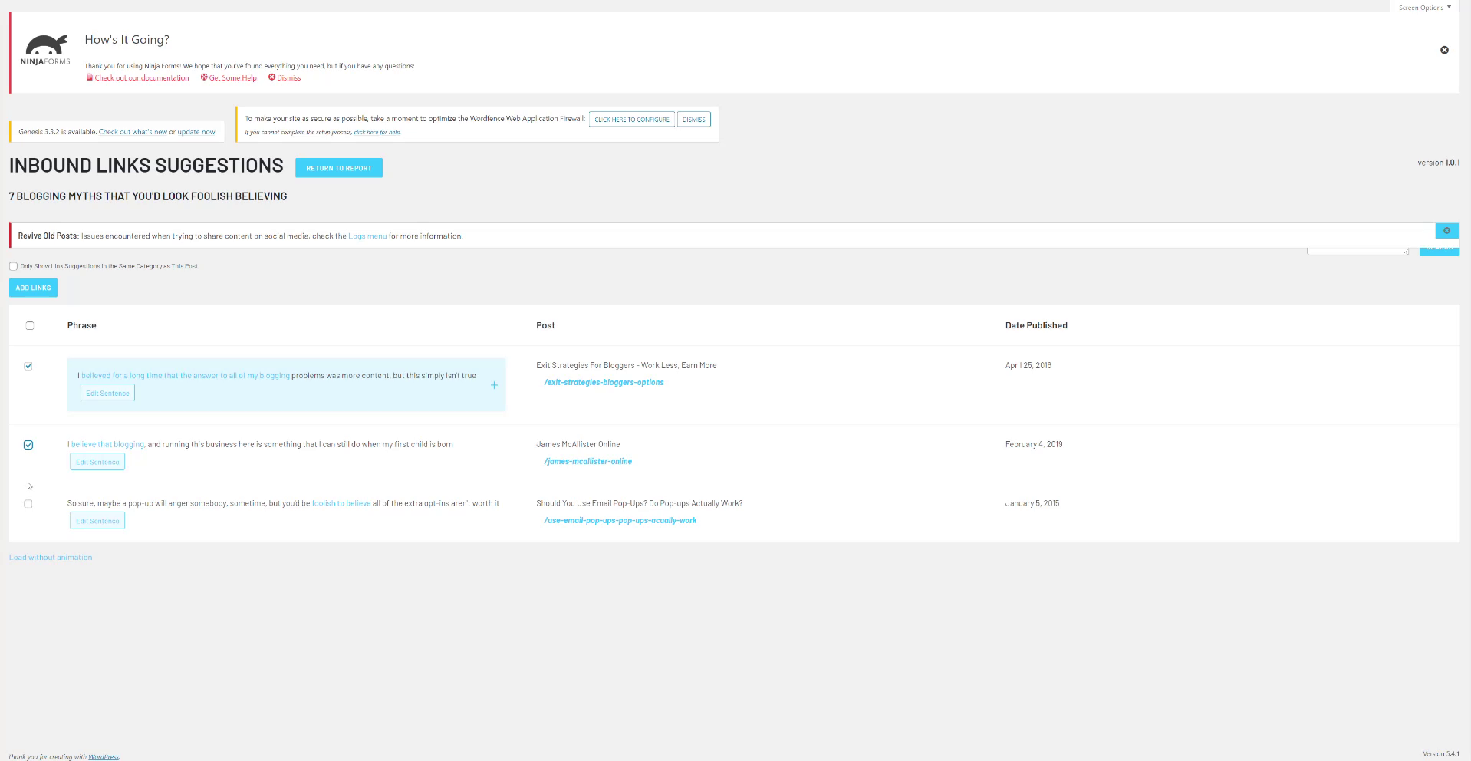Screen dimensions: 1471x761
Task: Click Edit Sentence for the pop-up sentence
Action: 97,521
